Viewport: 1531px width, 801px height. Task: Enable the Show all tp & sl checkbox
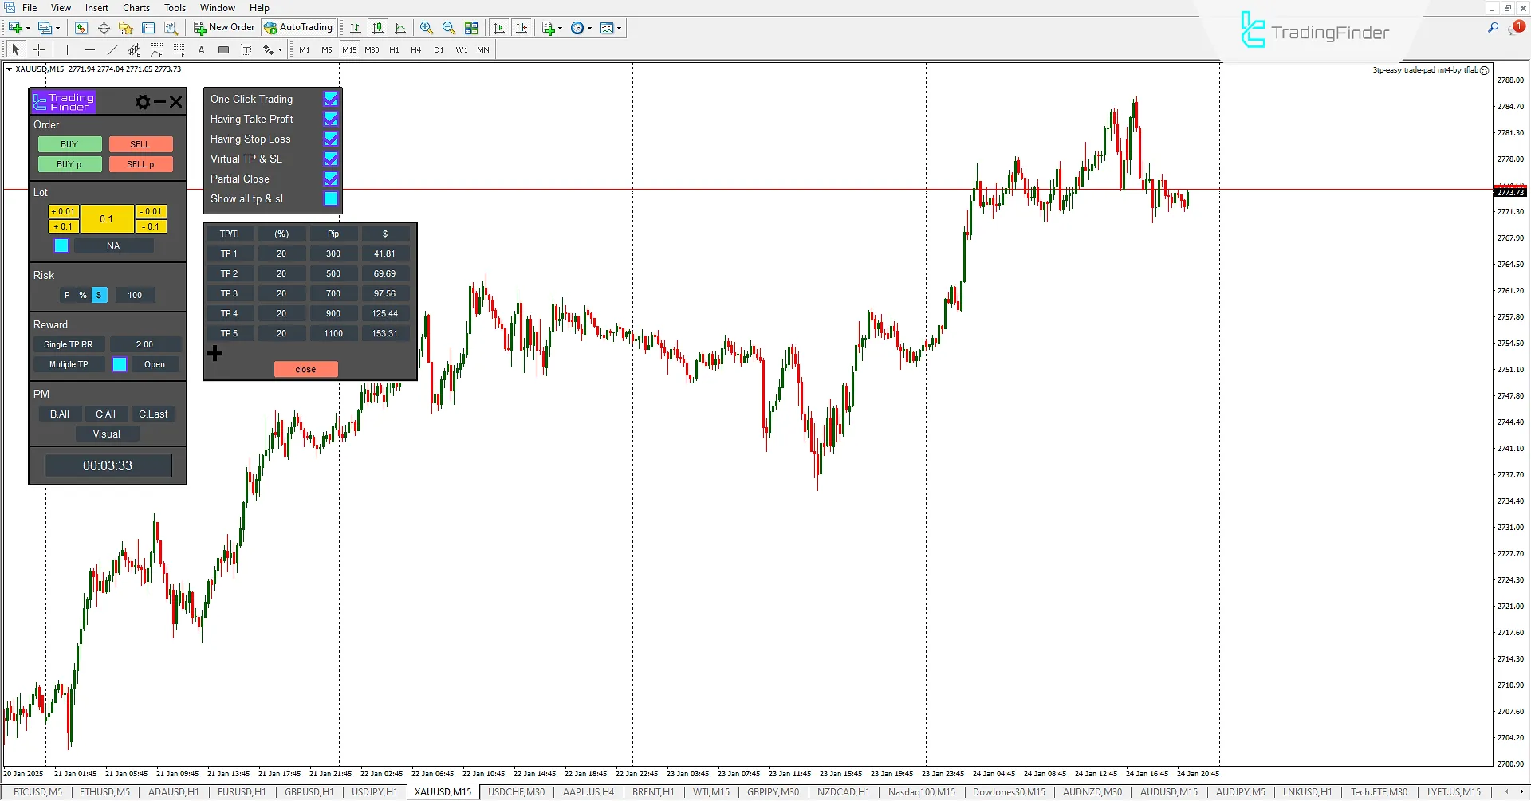click(330, 198)
